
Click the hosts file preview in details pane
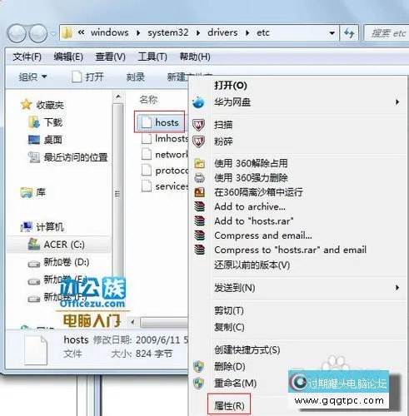click(36, 350)
